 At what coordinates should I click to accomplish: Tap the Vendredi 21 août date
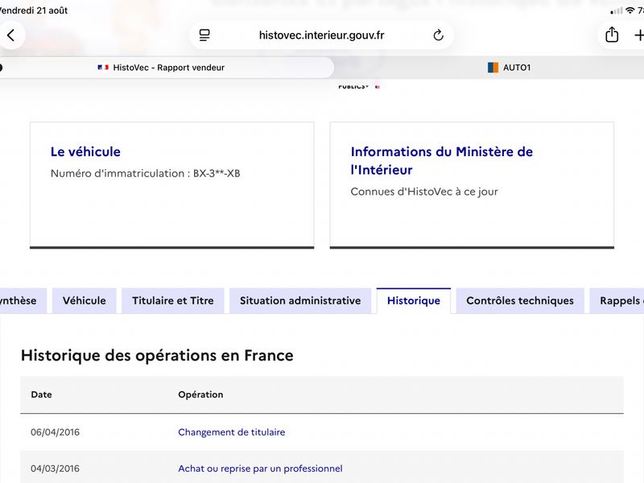[34, 10]
